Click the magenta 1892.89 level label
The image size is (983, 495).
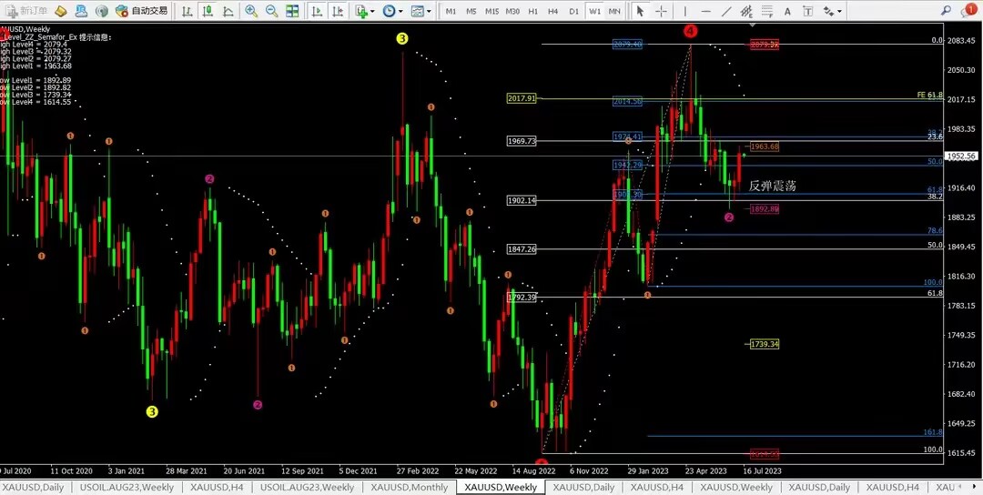(765, 208)
